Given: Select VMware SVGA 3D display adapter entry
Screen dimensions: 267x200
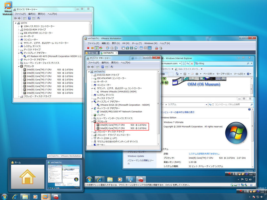Looking at the screenshot, I should (x=125, y=105).
